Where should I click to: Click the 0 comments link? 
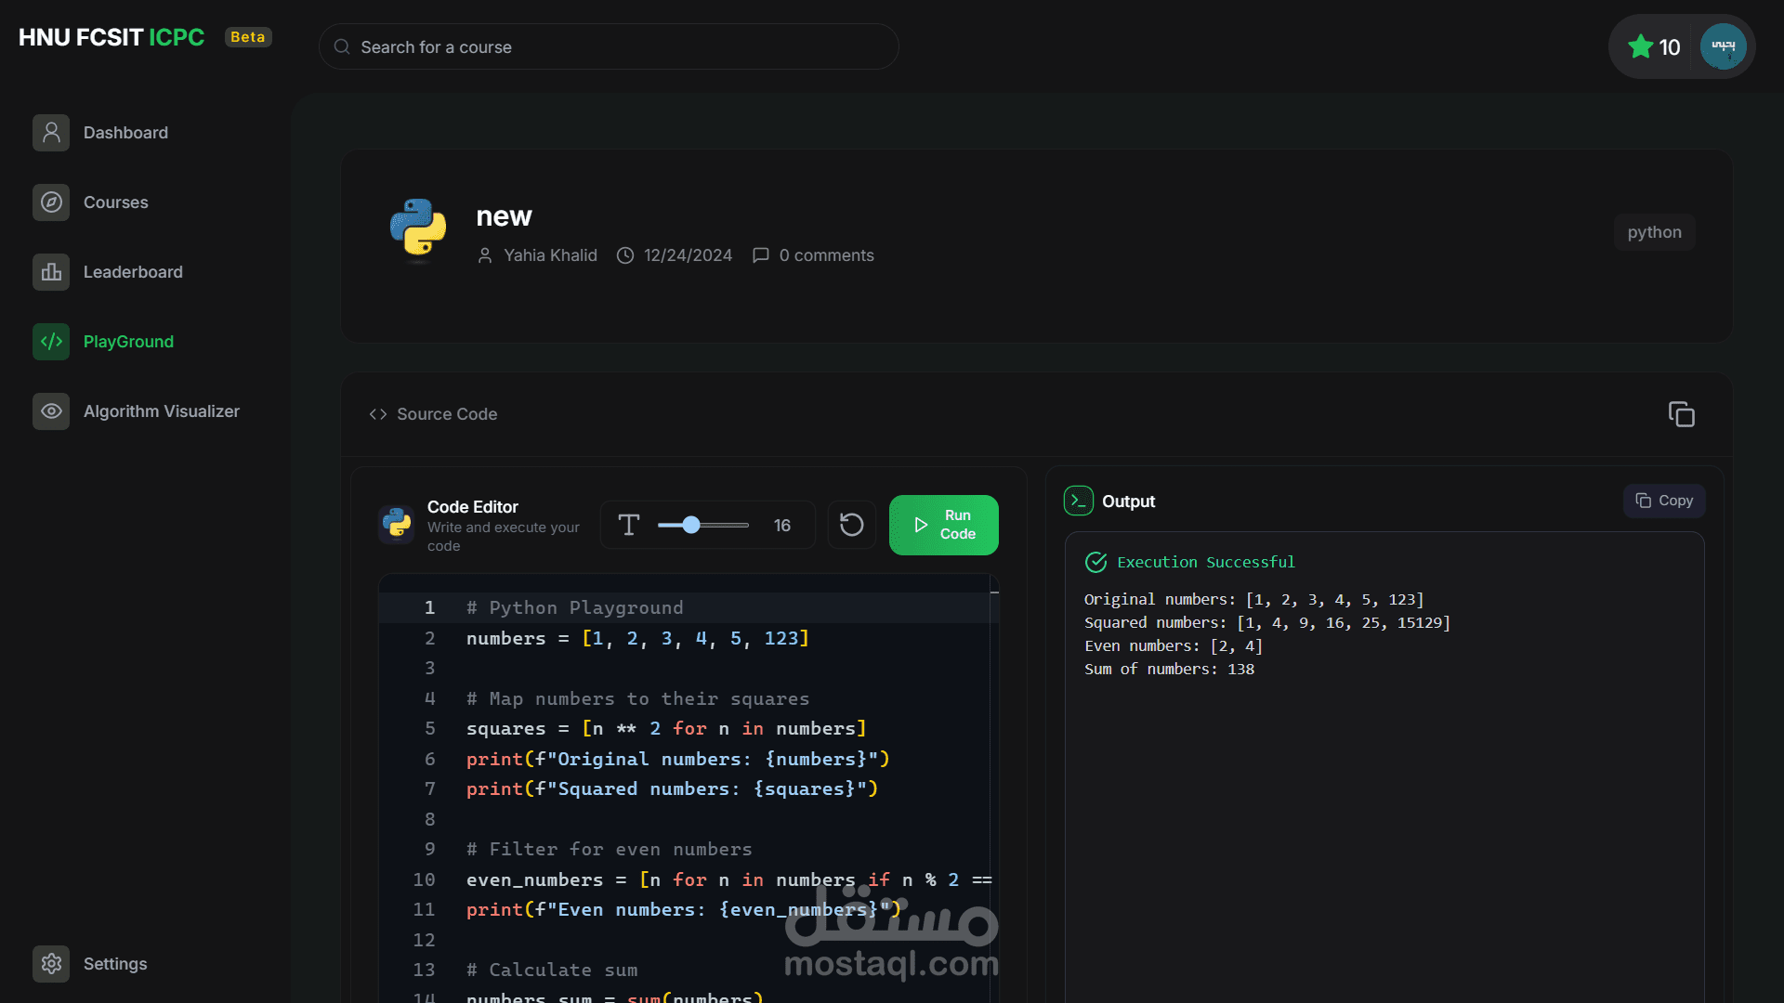pyautogui.click(x=825, y=255)
